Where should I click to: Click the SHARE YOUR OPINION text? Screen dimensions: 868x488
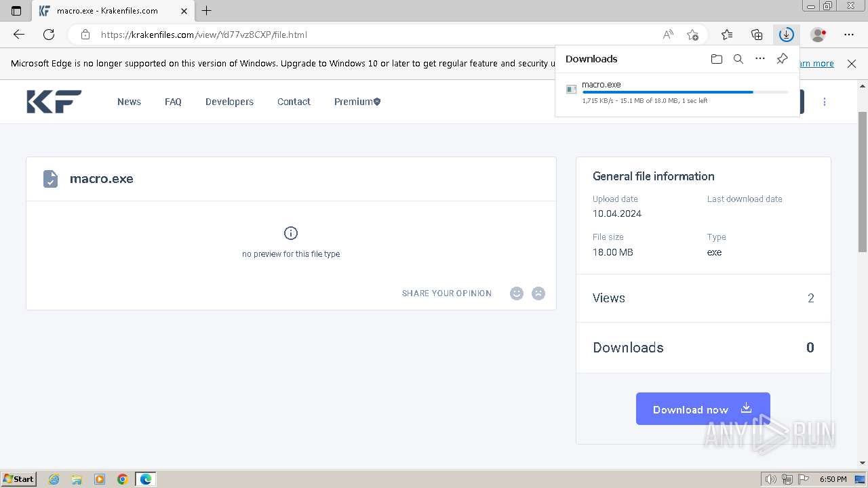point(447,293)
